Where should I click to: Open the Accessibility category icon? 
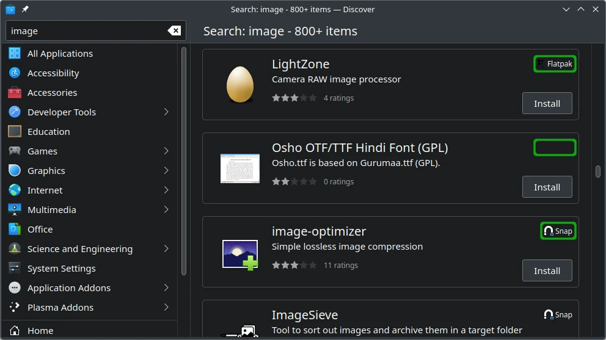pos(15,73)
